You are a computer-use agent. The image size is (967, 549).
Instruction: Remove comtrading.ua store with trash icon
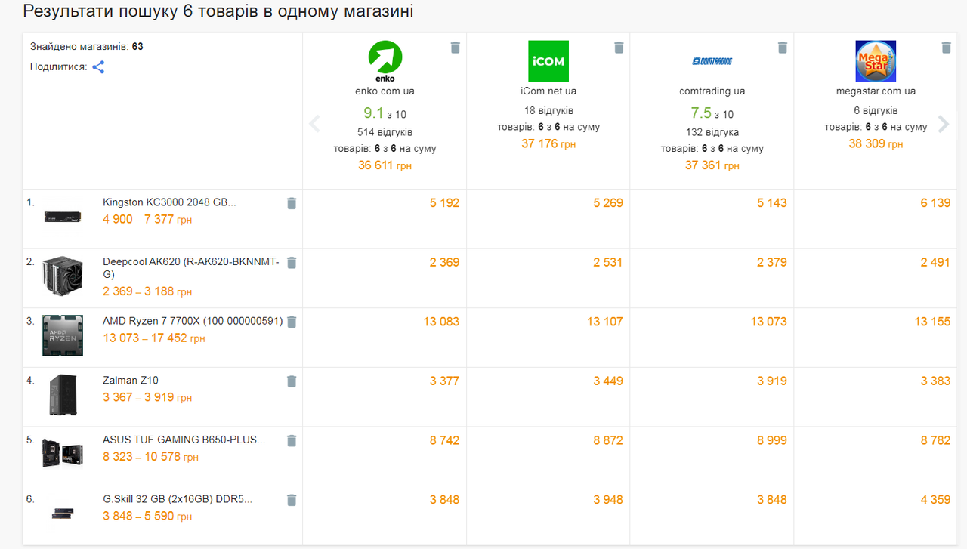[783, 48]
